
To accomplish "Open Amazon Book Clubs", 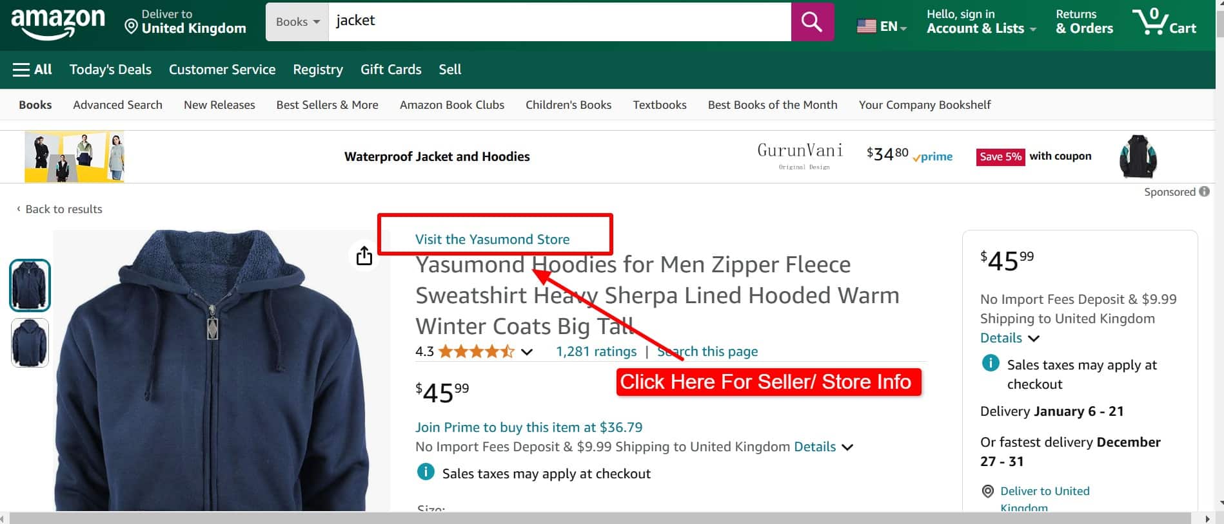I will (452, 105).
